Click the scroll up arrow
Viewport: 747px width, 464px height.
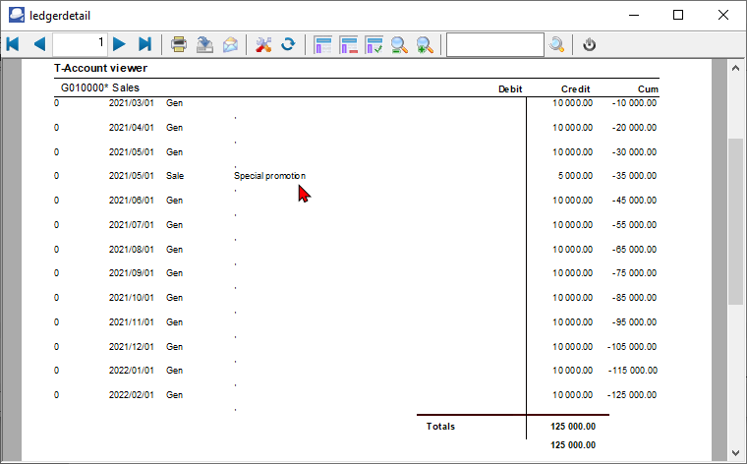coord(735,68)
